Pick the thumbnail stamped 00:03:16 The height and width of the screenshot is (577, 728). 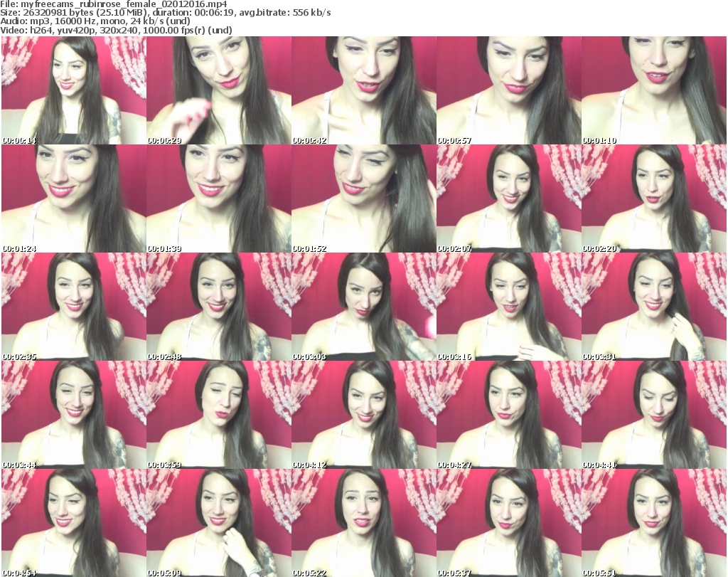pos(509,307)
